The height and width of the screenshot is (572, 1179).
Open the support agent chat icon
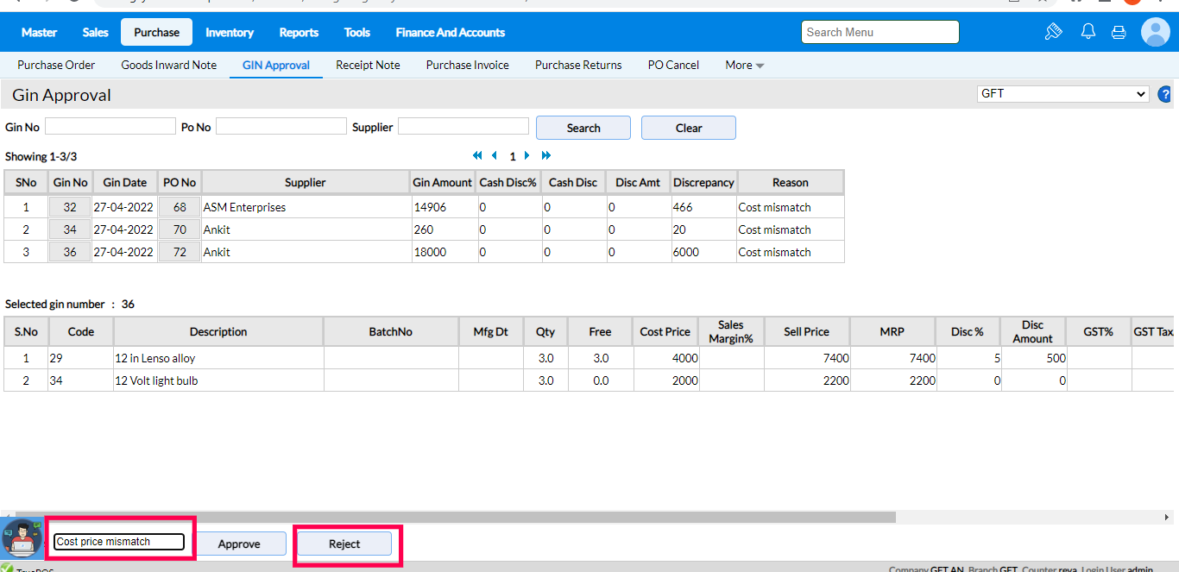click(22, 539)
